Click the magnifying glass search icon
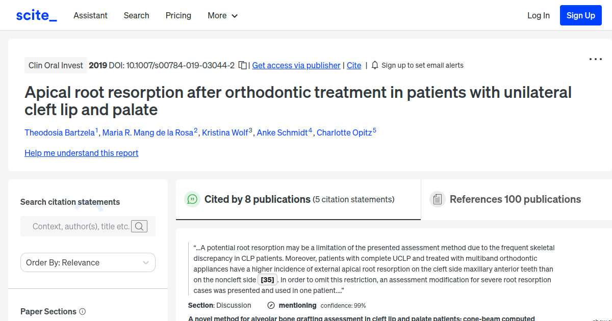 [x=139, y=226]
